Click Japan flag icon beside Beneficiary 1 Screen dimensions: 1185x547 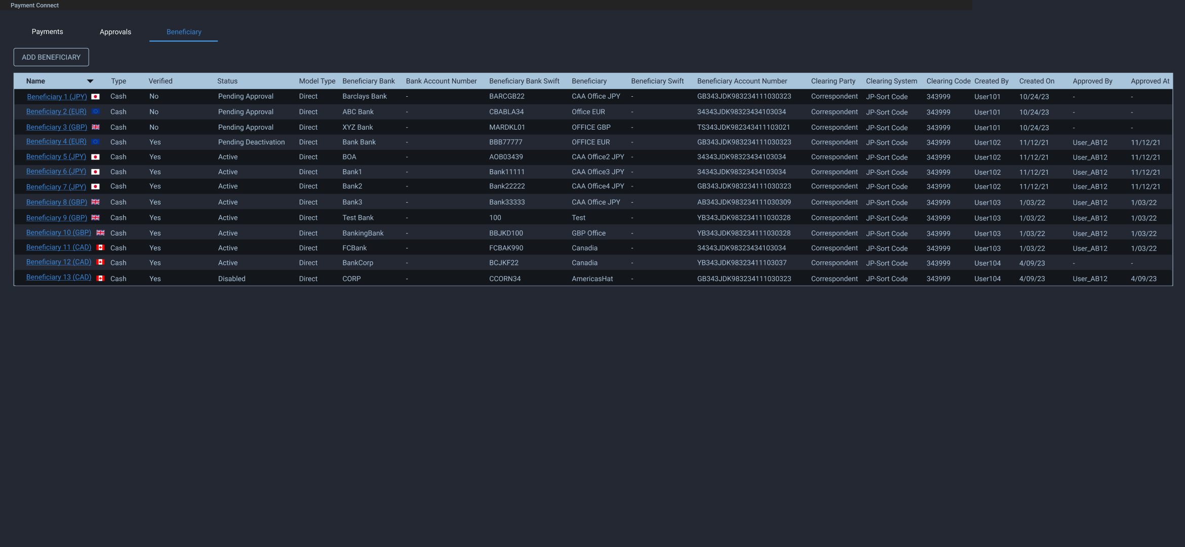pos(95,97)
